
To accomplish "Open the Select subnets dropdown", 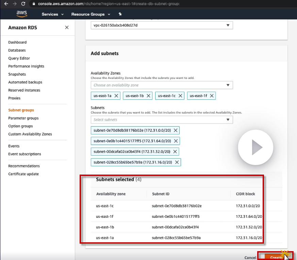I will coord(162,120).
